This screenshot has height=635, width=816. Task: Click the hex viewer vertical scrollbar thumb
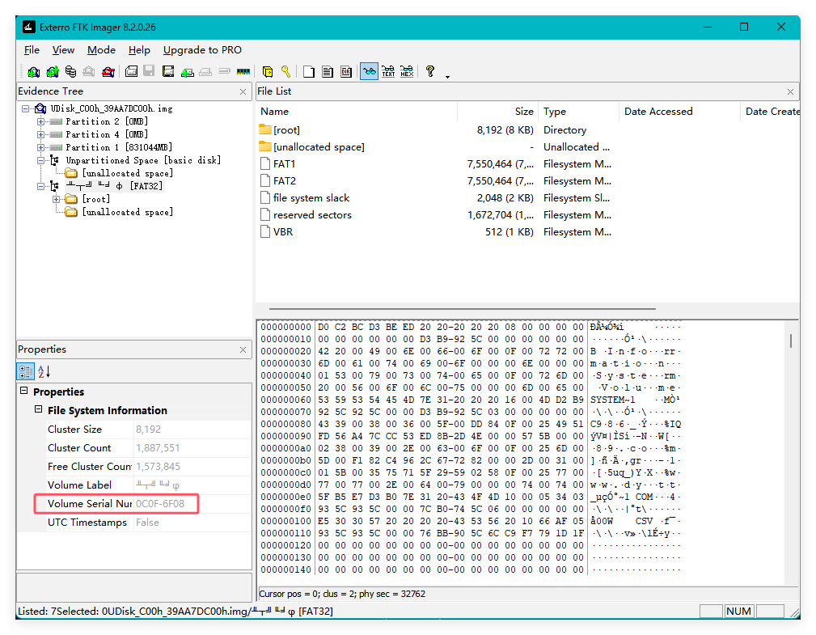(x=790, y=341)
